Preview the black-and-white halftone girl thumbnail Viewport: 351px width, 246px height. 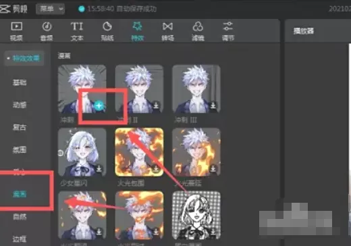click(196, 216)
